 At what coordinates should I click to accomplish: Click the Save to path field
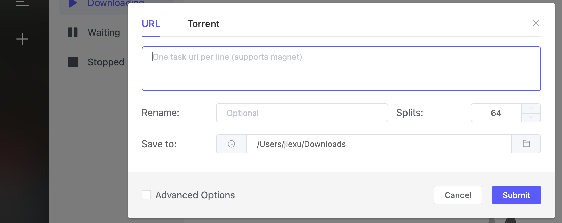(x=379, y=144)
